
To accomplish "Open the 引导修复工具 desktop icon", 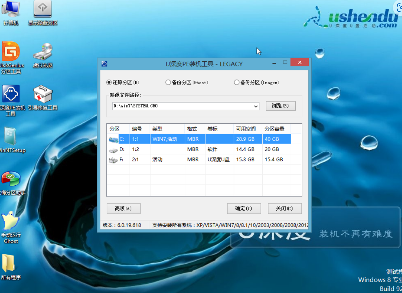I will (42, 98).
